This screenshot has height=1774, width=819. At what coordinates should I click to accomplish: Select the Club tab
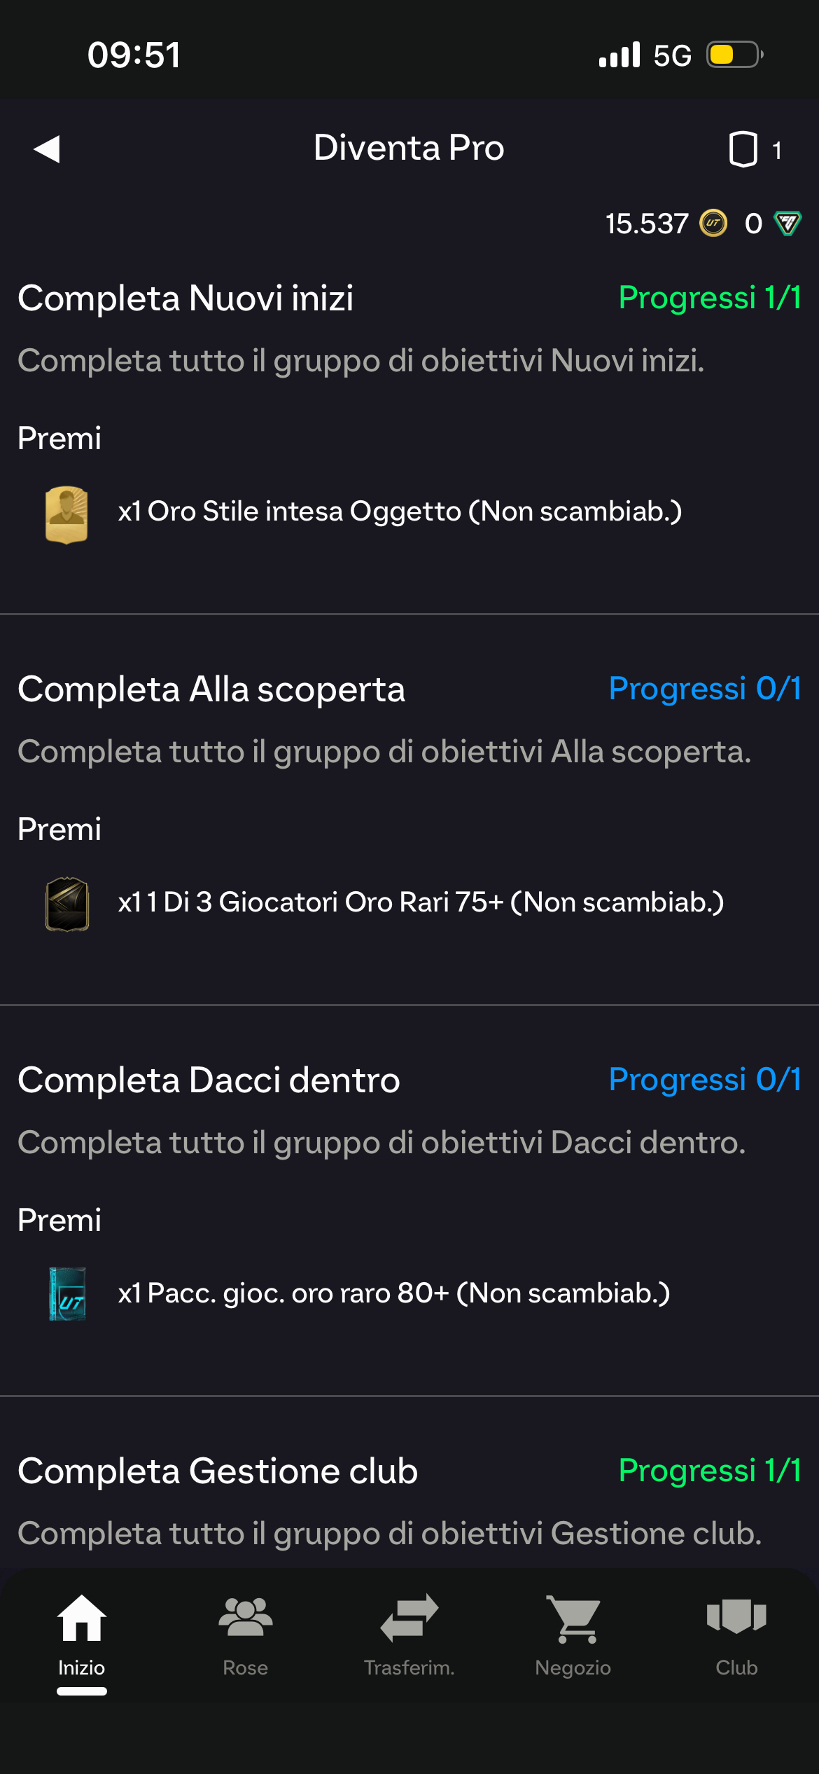tap(736, 1632)
